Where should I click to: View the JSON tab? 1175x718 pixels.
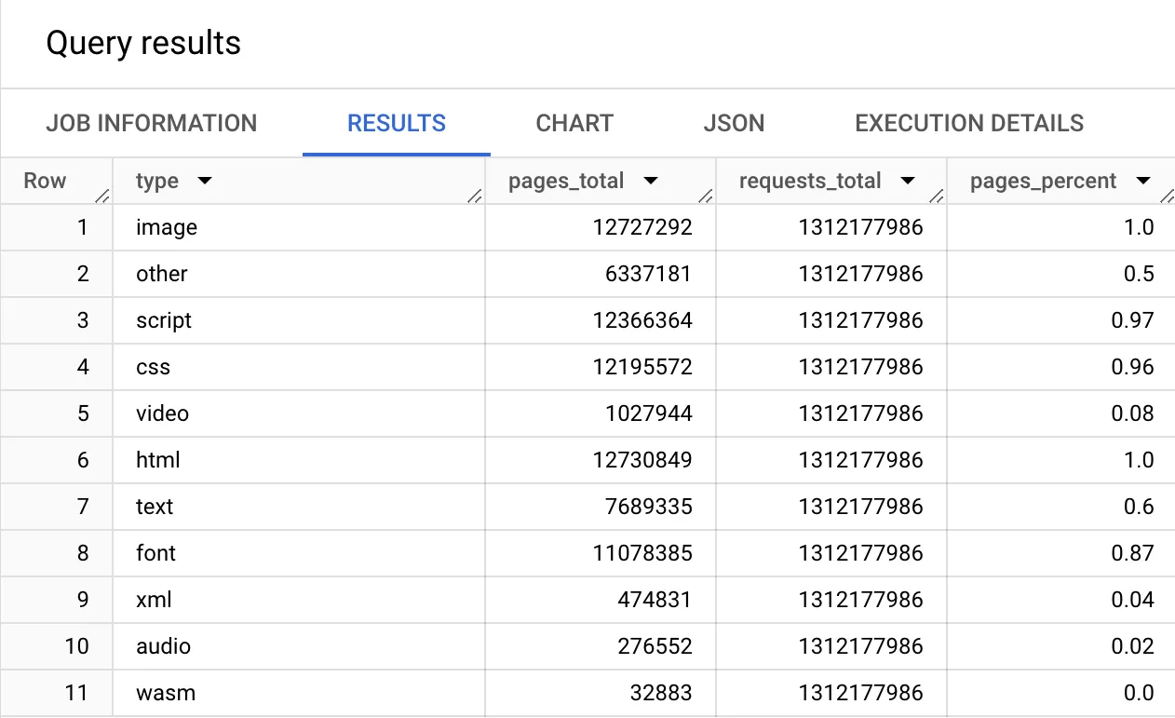tap(734, 124)
